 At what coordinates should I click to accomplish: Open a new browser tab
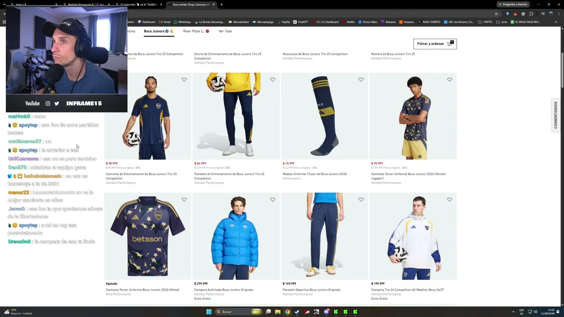[222, 4]
